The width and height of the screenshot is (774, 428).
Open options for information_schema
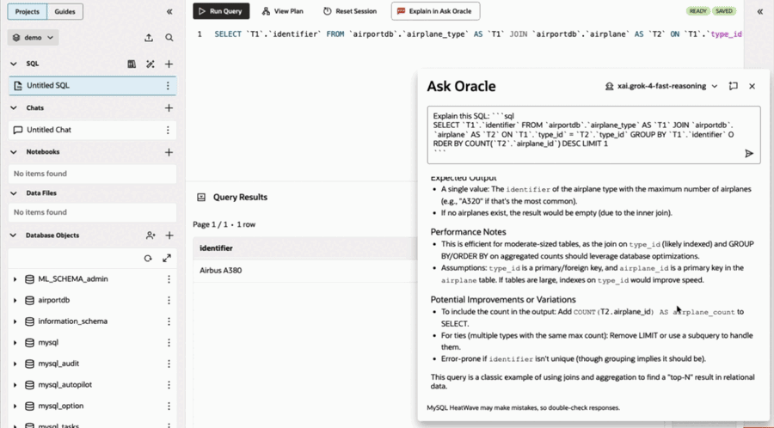click(169, 321)
